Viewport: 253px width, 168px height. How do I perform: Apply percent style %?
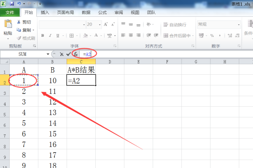[x=212, y=36]
